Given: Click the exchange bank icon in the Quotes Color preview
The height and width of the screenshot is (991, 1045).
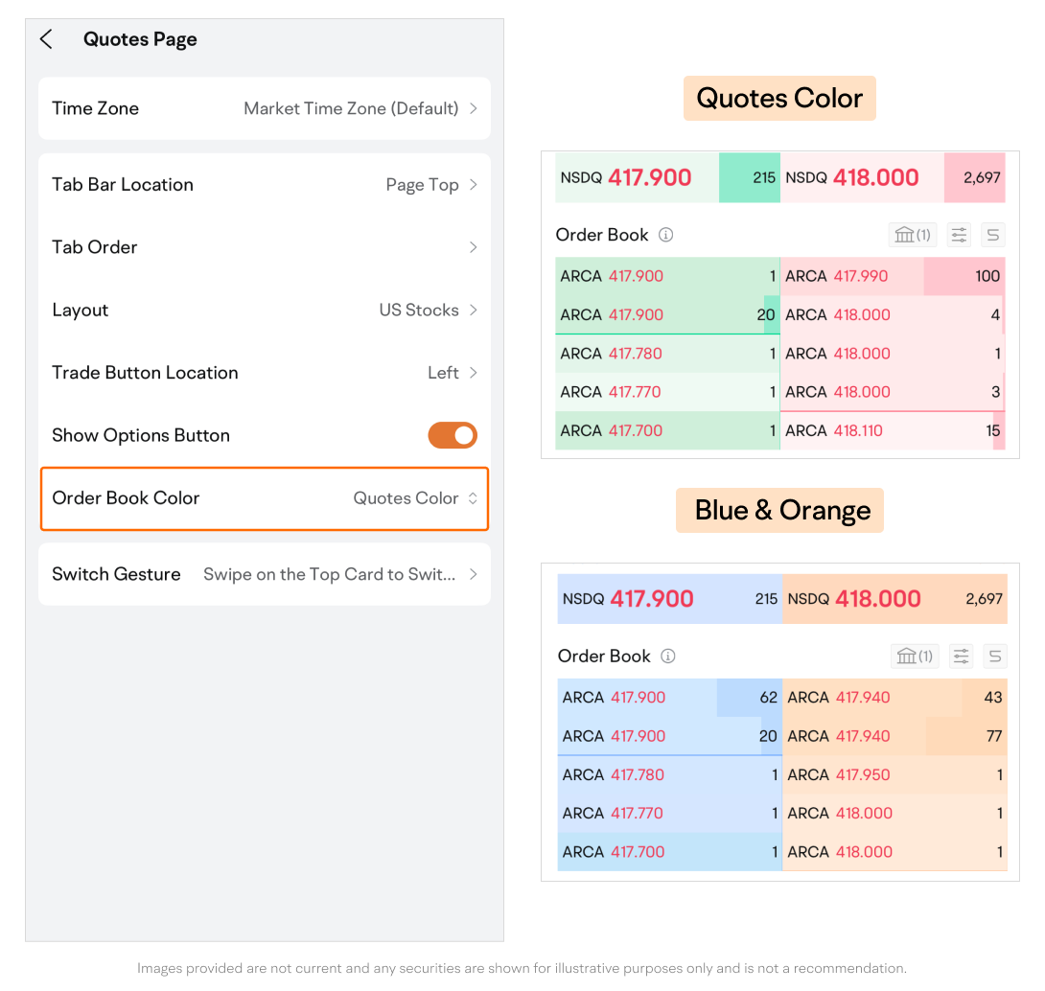Looking at the screenshot, I should coord(913,235).
